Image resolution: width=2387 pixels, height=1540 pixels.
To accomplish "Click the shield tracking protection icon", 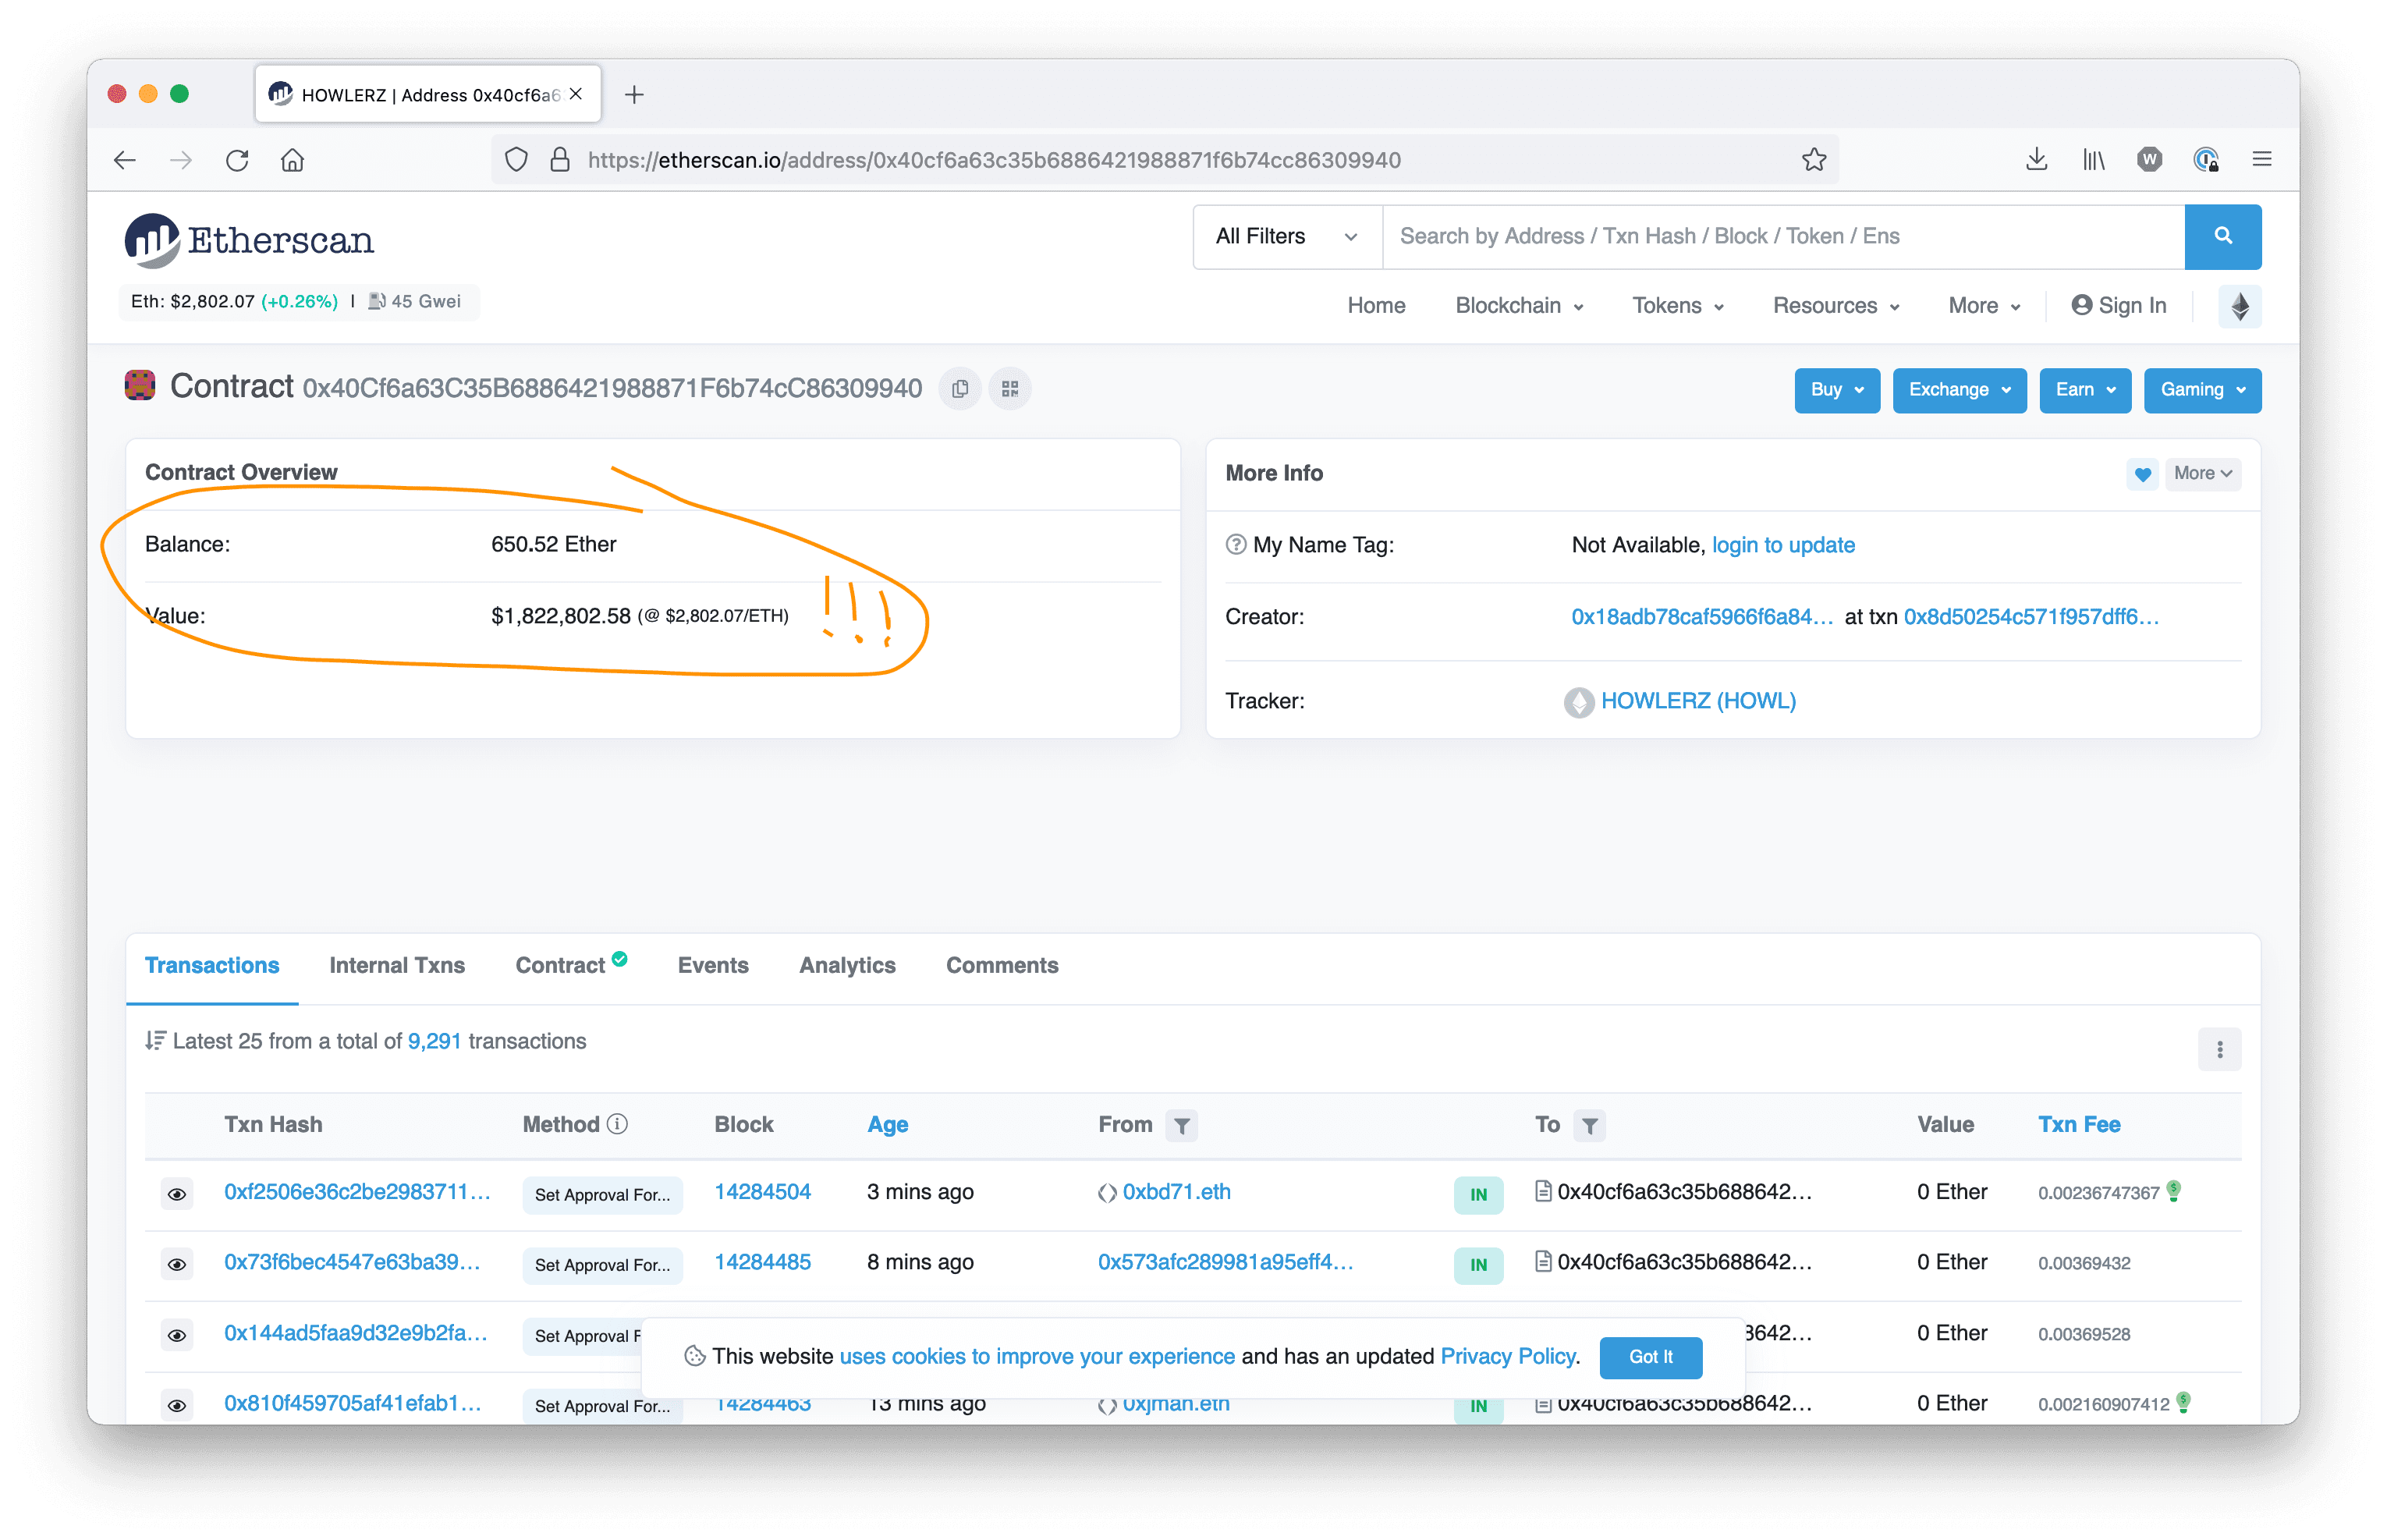I will [516, 160].
